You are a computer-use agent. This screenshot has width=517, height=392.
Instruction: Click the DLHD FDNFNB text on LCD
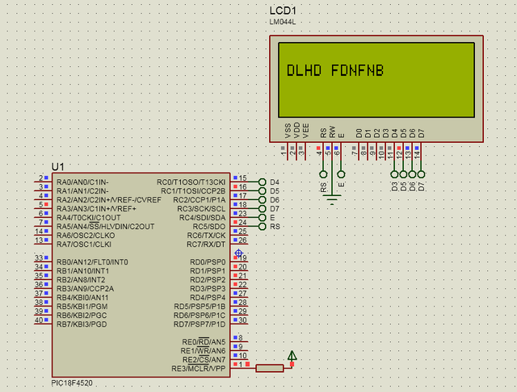(335, 71)
